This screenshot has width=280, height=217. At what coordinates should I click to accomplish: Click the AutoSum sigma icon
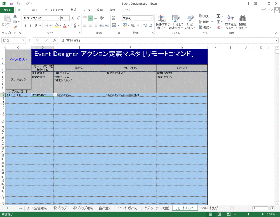point(218,16)
